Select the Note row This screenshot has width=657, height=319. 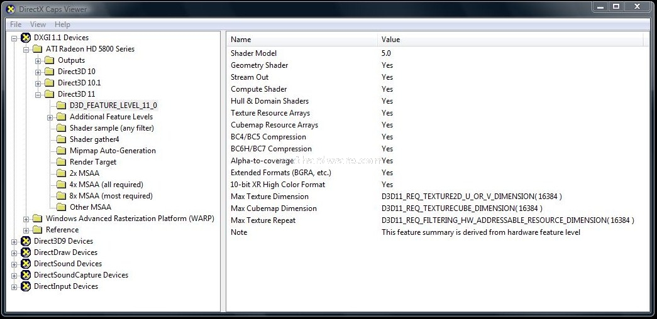tap(438, 232)
